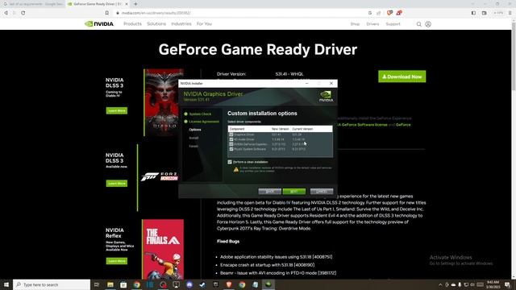Toggle the browser sidebar icon
The height and width of the screenshot is (290, 516).
click(473, 13)
